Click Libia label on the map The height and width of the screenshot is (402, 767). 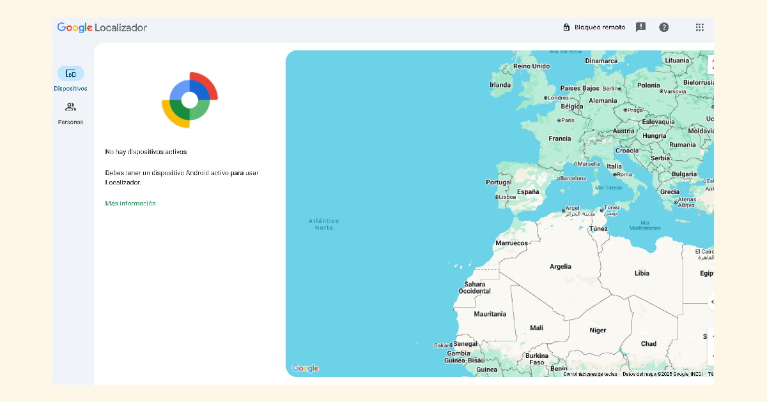[642, 273]
